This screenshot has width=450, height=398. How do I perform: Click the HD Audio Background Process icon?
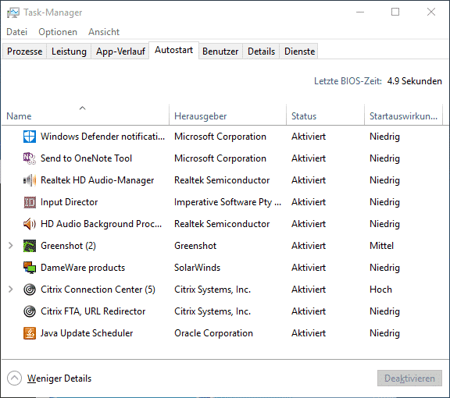pos(30,224)
